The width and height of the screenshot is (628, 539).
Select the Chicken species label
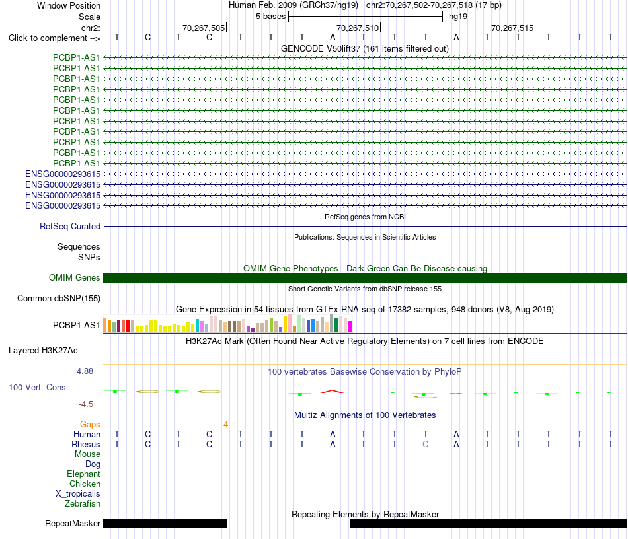[x=85, y=484]
